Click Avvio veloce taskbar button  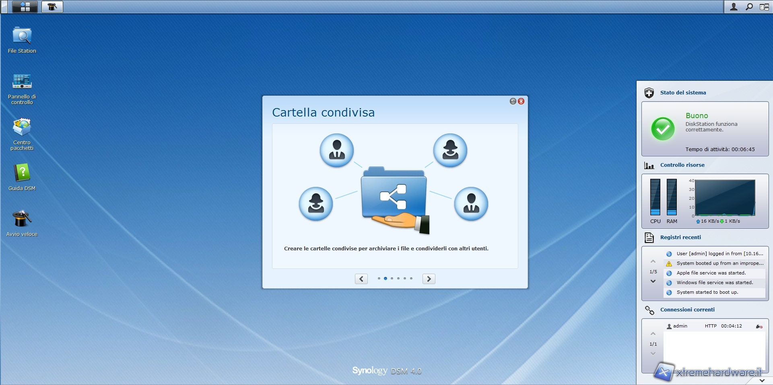click(x=52, y=7)
